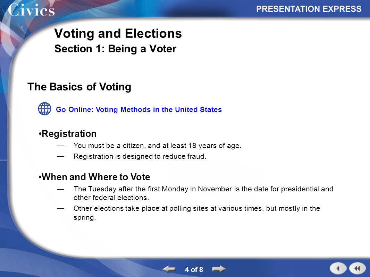Click the Civics logo
Screen dimensions: 370x277
coord(31,10)
